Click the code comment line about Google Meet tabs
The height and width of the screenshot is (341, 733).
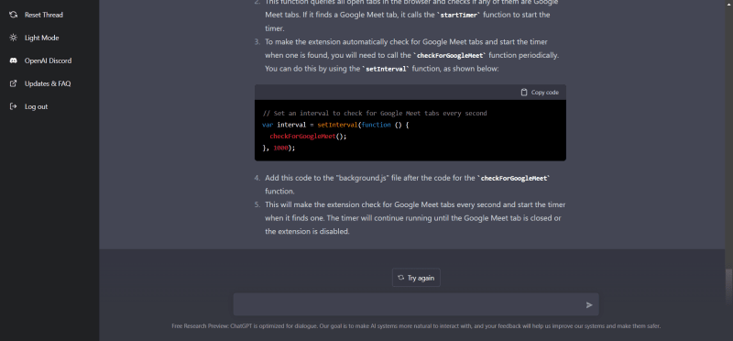pos(375,113)
